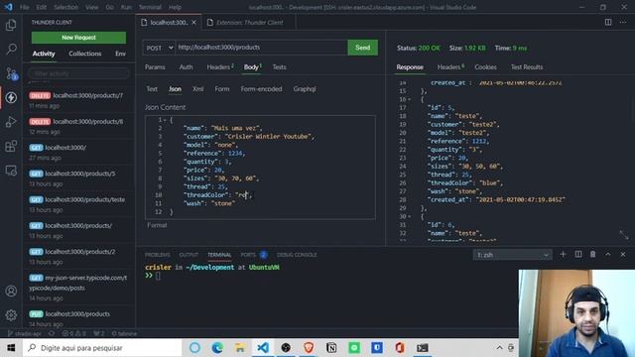Select the Activity tab
Image resolution: width=635 pixels, height=357 pixels.
[44, 54]
